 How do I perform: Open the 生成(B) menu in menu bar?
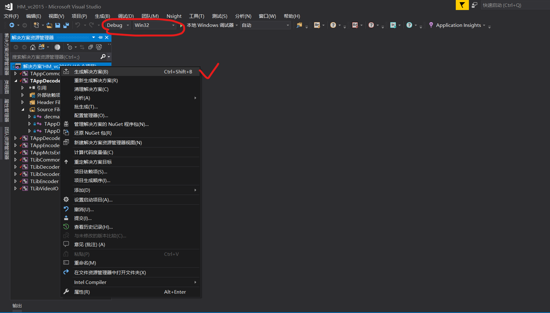102,16
